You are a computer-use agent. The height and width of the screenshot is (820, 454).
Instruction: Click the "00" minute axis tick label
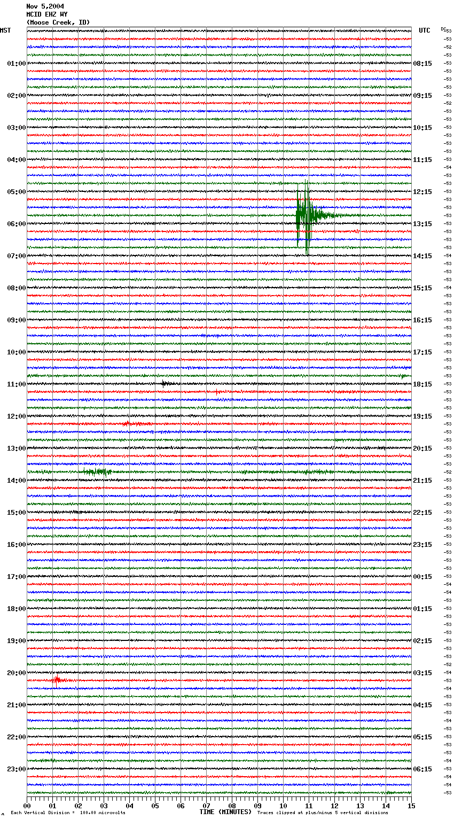coord(27,806)
